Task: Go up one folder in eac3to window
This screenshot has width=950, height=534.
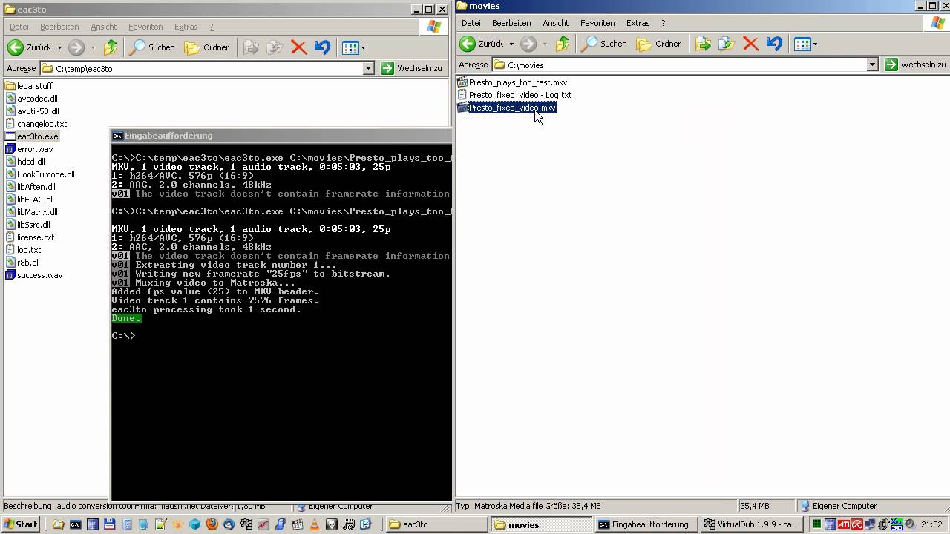Action: pos(111,47)
